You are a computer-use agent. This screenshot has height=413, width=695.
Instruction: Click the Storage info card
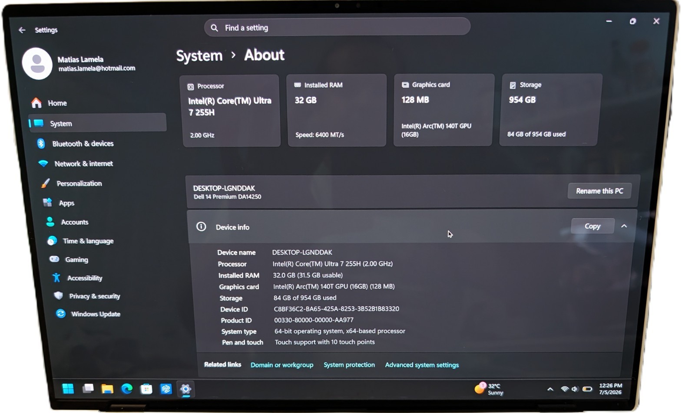(x=550, y=110)
